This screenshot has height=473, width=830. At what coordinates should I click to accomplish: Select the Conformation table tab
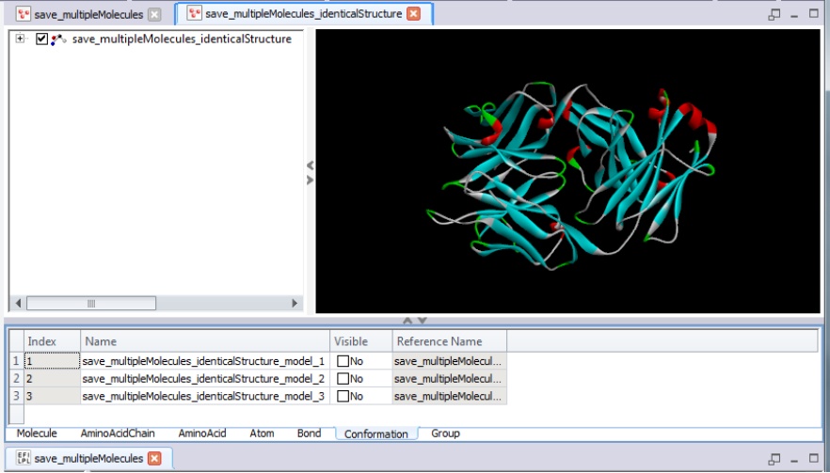click(x=376, y=434)
